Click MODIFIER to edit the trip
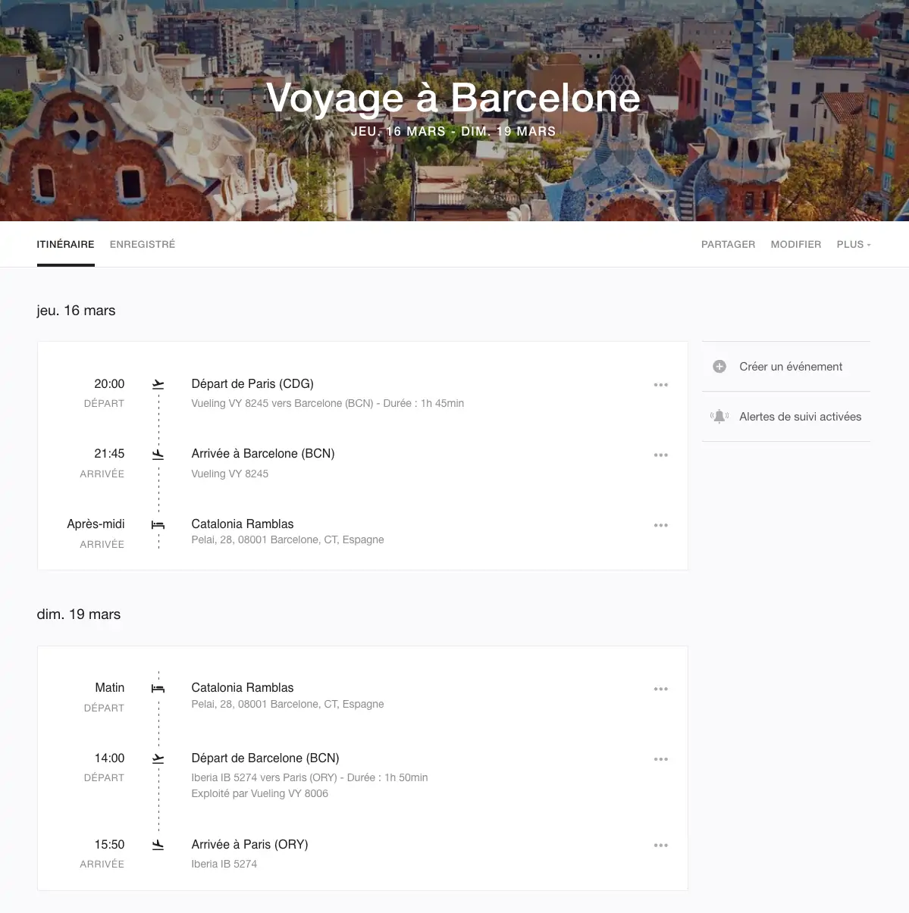 (796, 245)
